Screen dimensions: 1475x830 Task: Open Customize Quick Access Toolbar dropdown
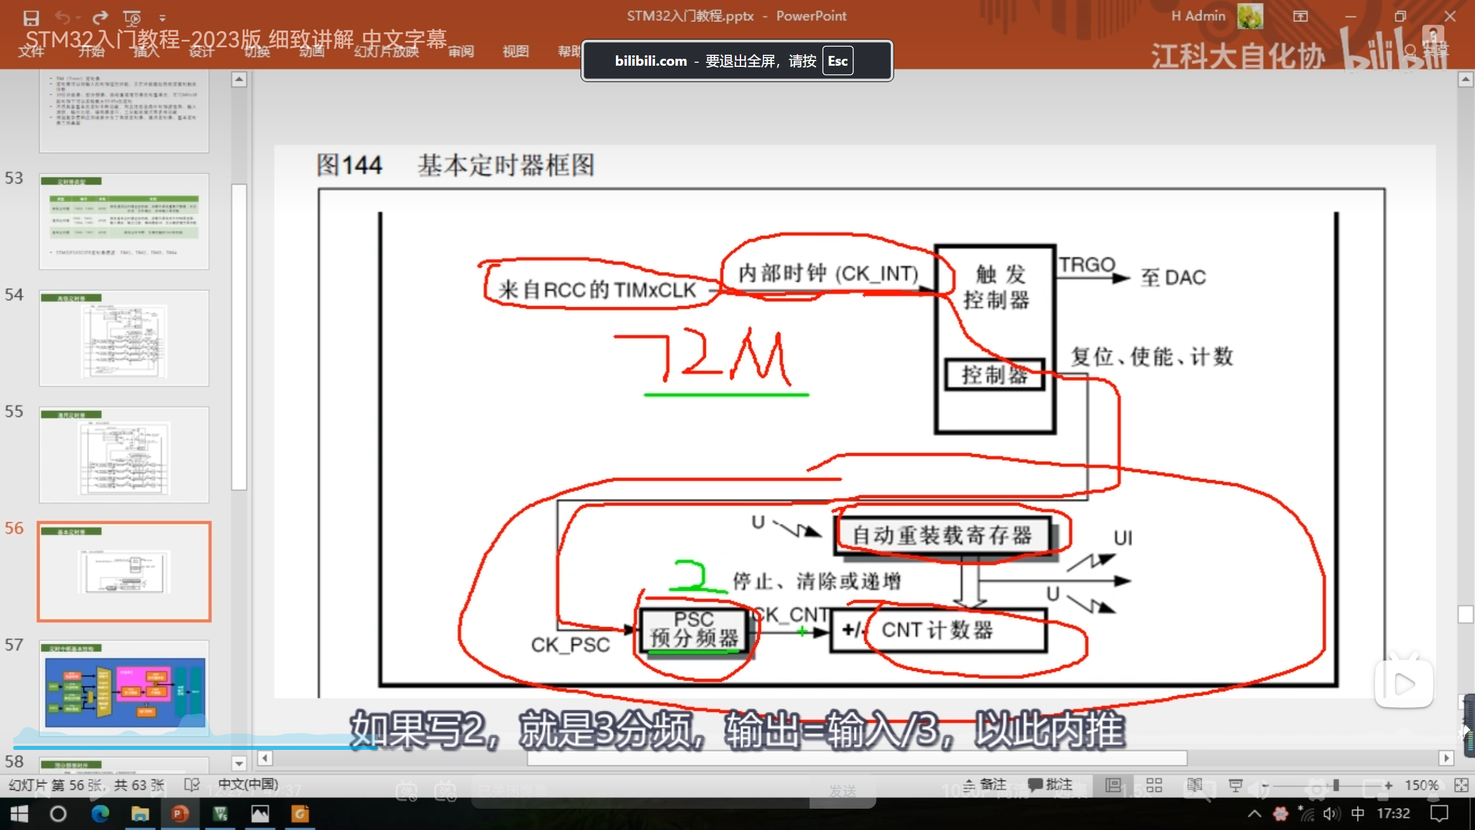coord(162,18)
